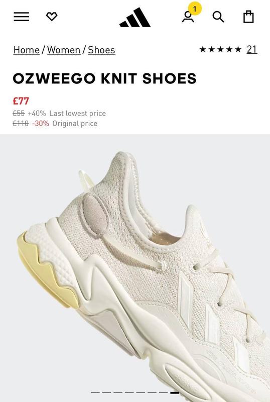Select the thick active carousel indicator
Screen dimensions: 270x402
tap(175, 392)
